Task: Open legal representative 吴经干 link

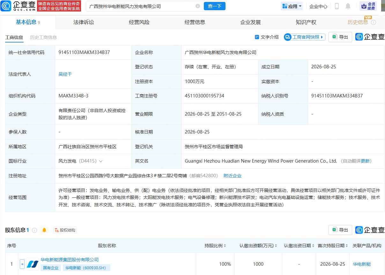Action: [x=65, y=74]
